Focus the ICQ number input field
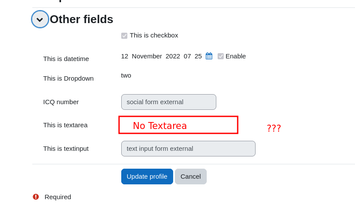355x214 pixels. tap(169, 102)
